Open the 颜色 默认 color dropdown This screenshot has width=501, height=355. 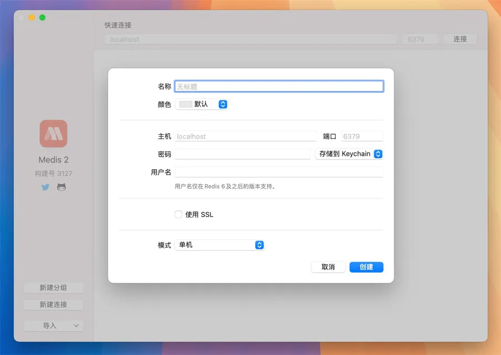pyautogui.click(x=202, y=104)
